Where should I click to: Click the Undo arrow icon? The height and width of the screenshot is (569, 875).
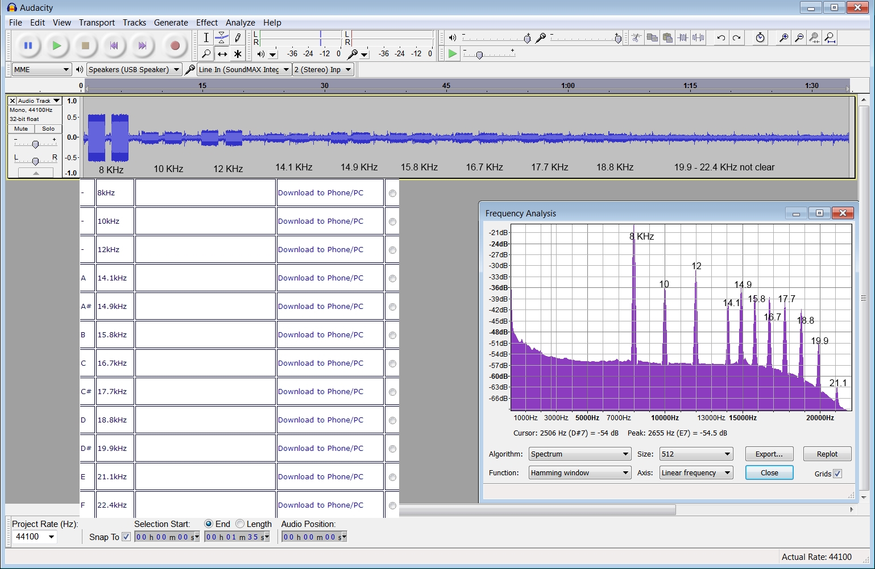click(x=721, y=38)
